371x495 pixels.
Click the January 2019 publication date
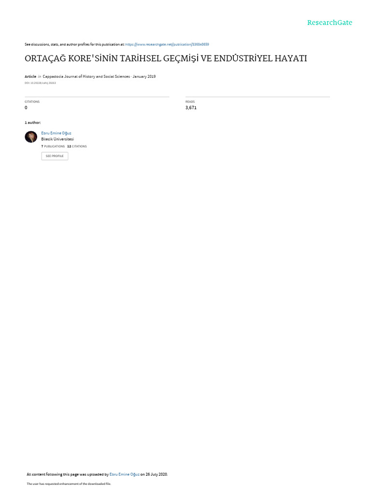tap(144, 76)
